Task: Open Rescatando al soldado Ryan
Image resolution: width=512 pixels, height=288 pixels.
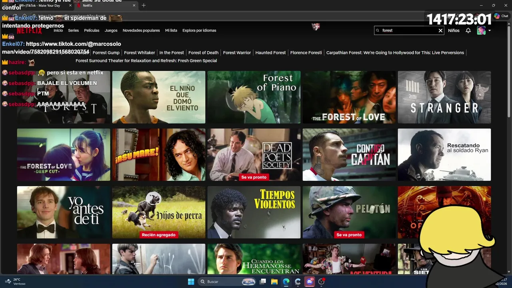Action: (444, 155)
